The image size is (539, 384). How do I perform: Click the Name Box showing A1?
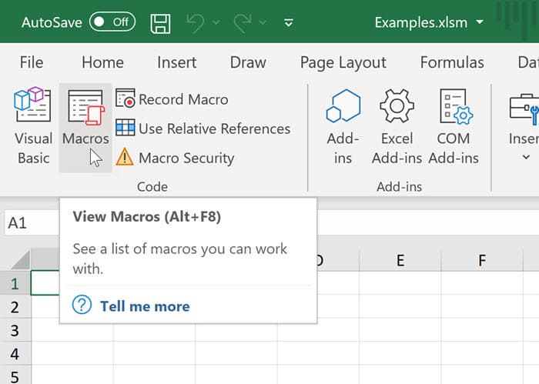pyautogui.click(x=32, y=223)
